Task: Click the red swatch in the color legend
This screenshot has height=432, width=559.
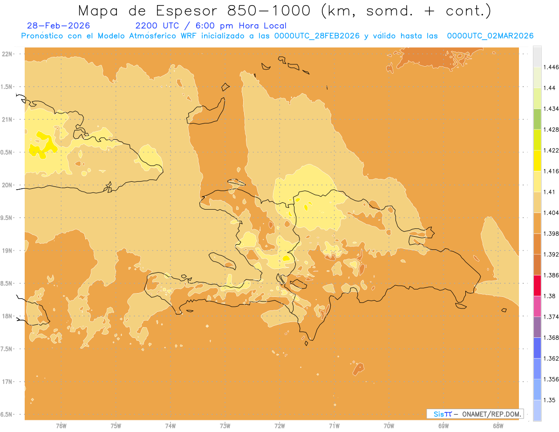Action: [x=537, y=286]
